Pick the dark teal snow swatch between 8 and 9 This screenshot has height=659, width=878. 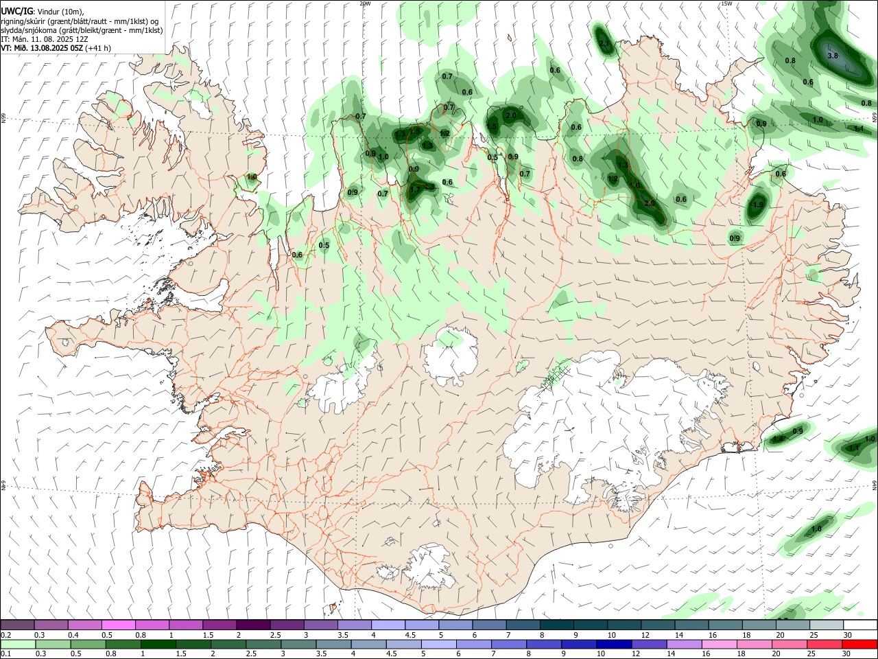click(556, 625)
